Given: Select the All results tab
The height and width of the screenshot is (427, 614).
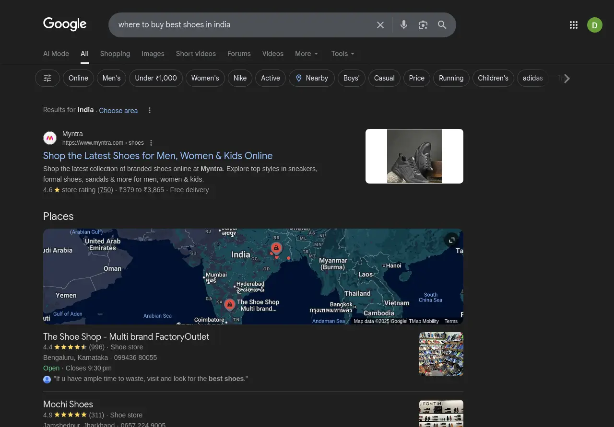Looking at the screenshot, I should coord(84,54).
